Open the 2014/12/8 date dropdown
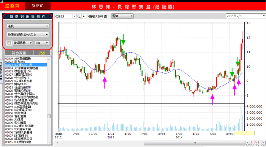The width and height of the screenshot is (266, 147). pos(264,16)
